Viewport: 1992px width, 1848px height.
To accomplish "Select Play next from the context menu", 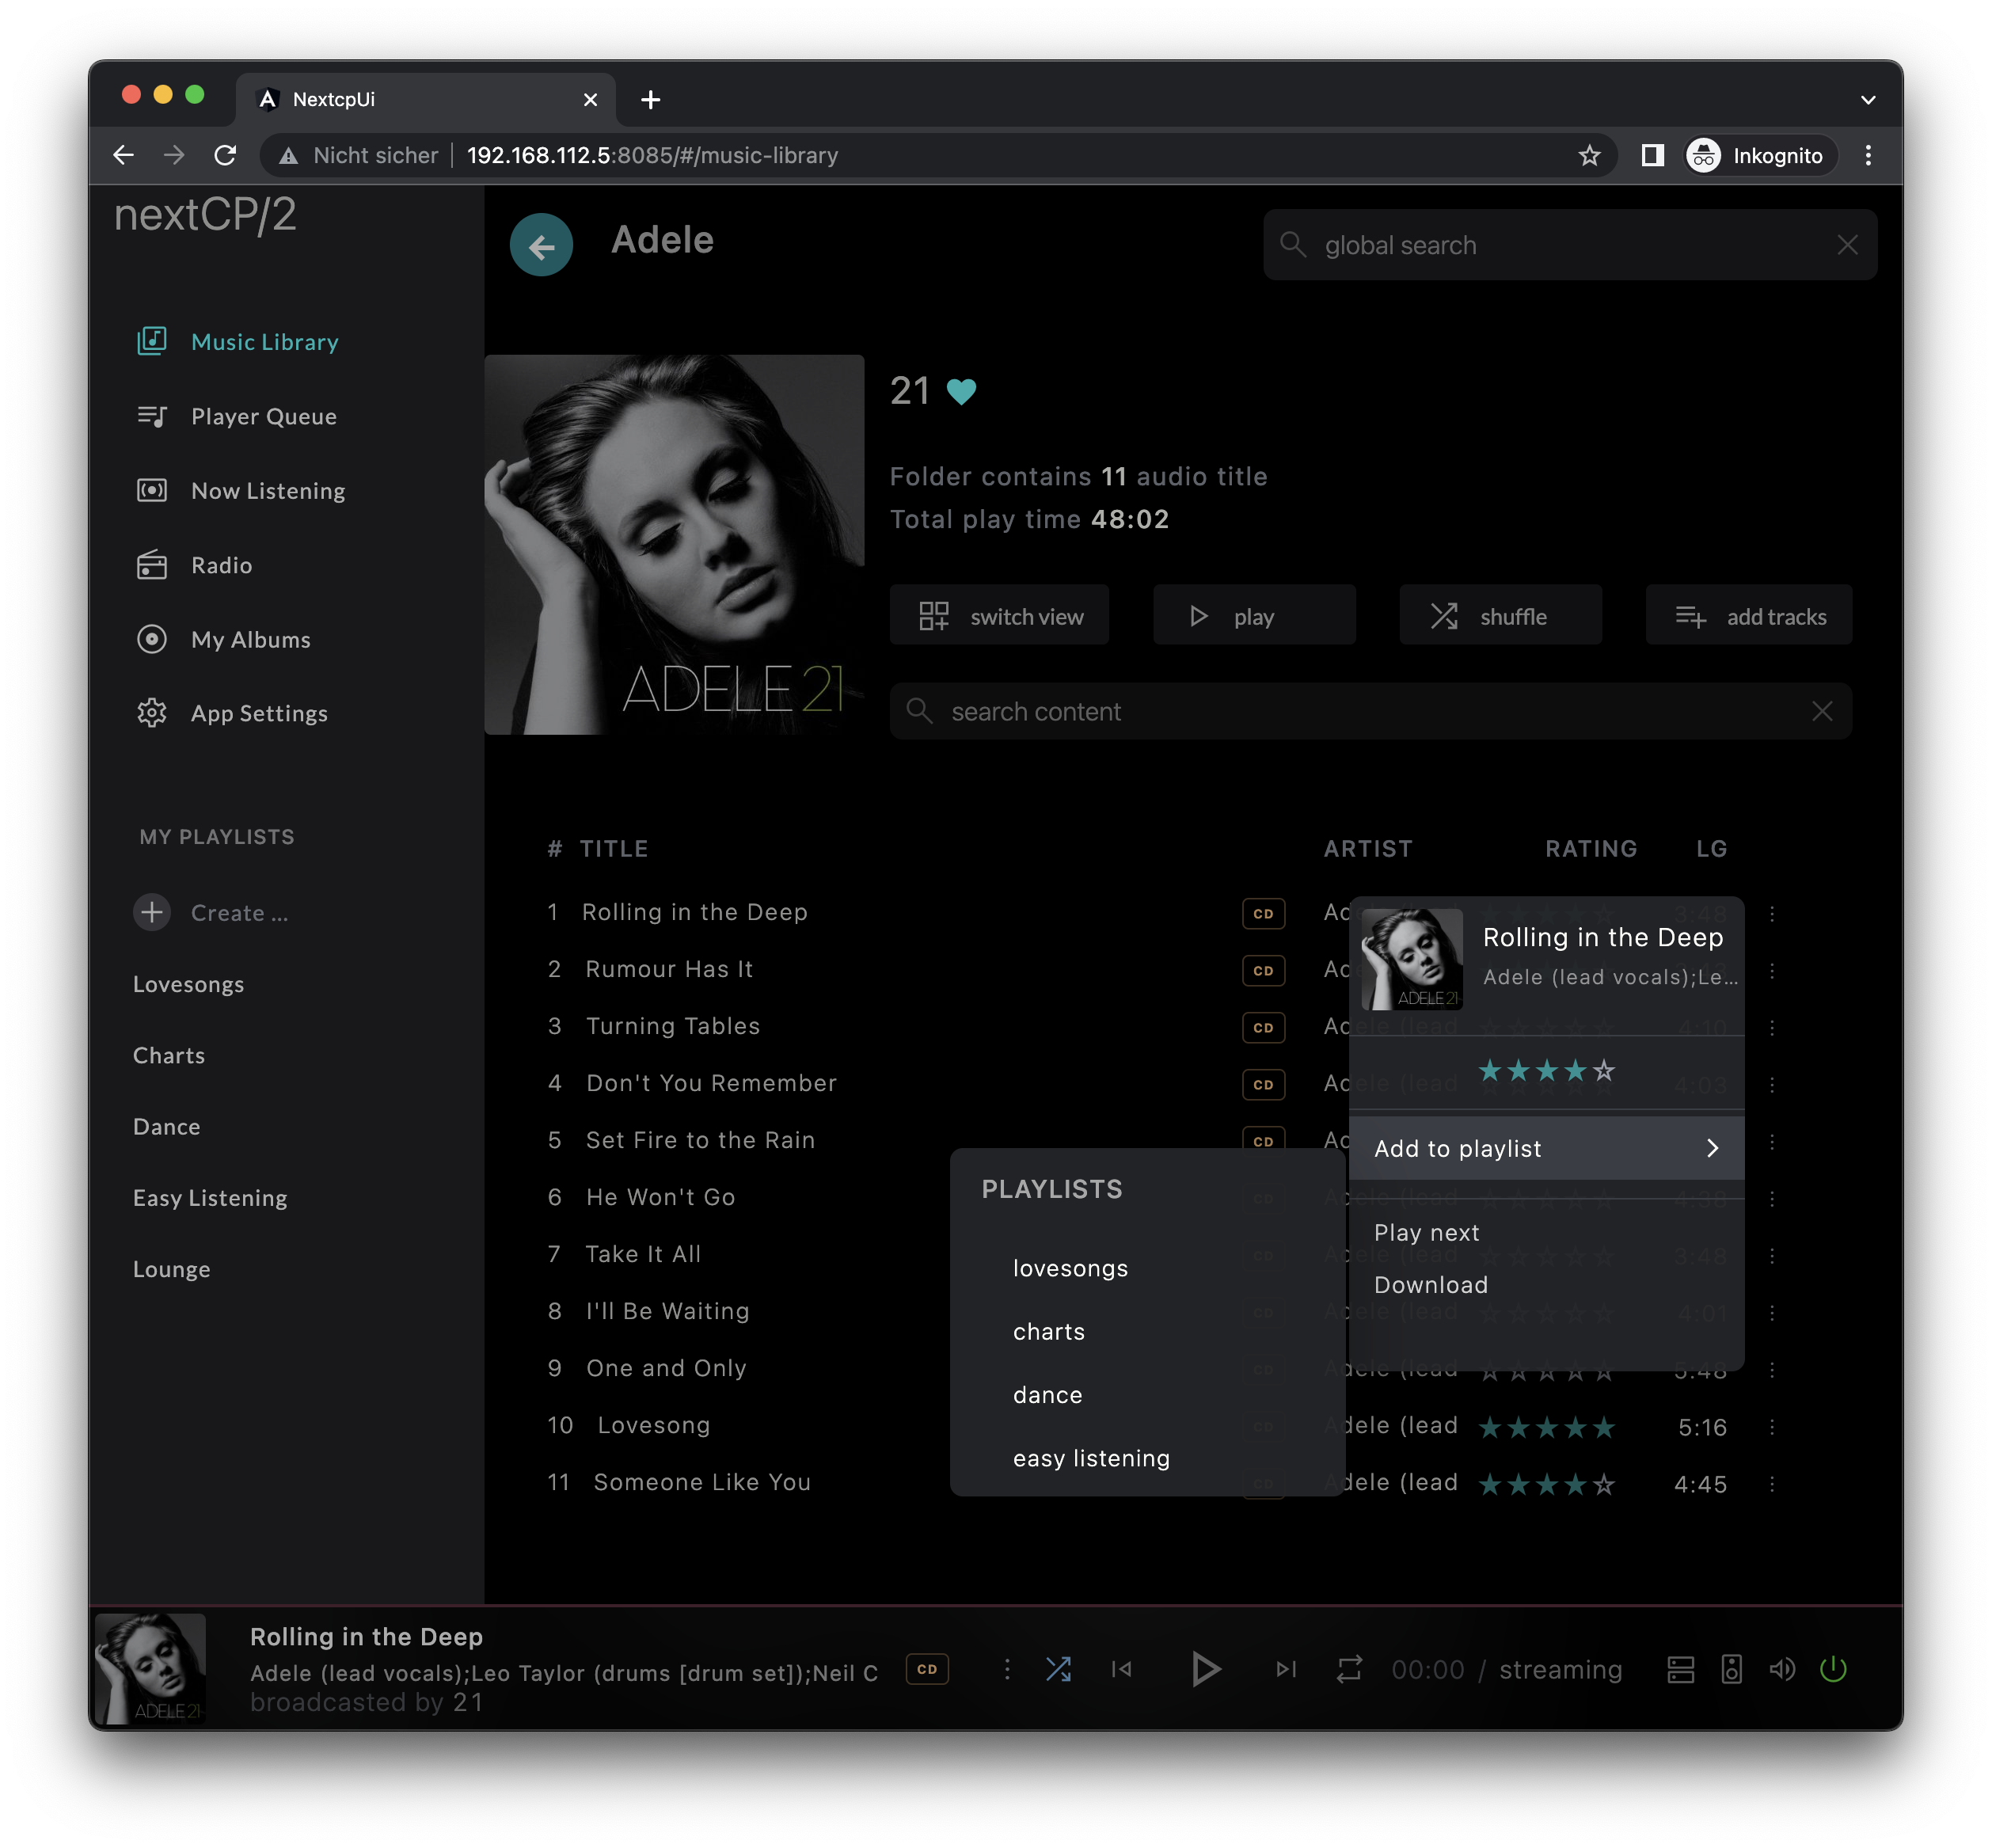I will point(1426,1231).
